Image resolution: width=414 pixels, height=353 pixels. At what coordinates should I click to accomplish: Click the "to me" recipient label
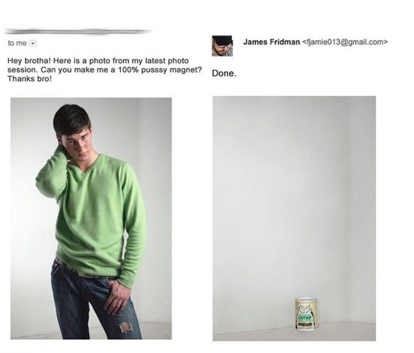click(x=17, y=43)
